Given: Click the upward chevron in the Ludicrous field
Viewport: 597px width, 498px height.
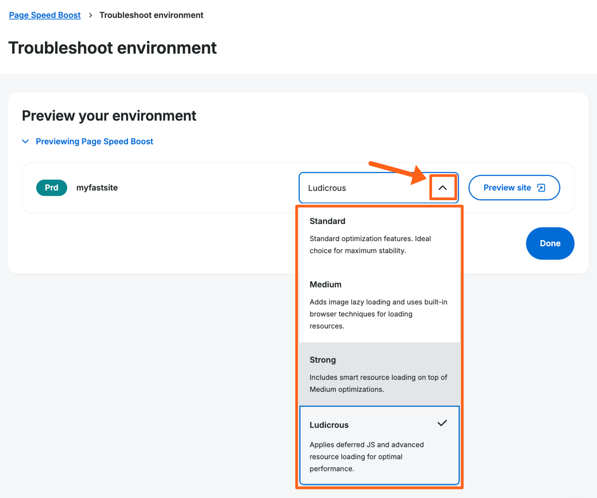Looking at the screenshot, I should (443, 187).
